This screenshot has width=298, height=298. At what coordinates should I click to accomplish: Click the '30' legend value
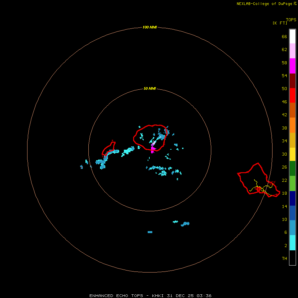pos(284,154)
